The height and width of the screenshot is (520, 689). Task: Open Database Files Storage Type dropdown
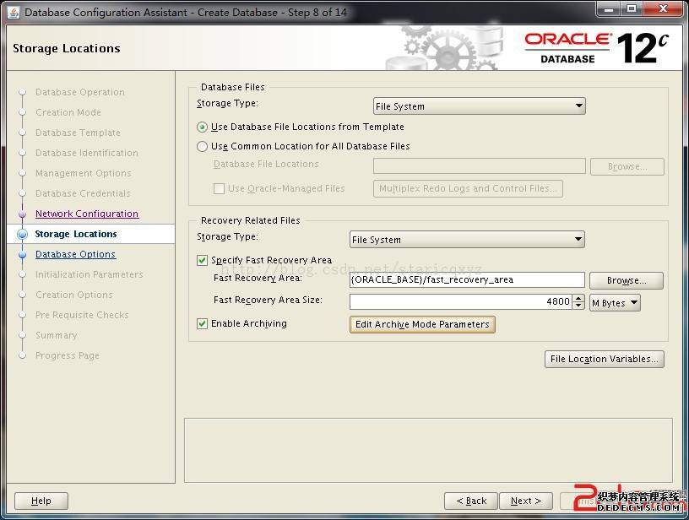click(x=479, y=106)
